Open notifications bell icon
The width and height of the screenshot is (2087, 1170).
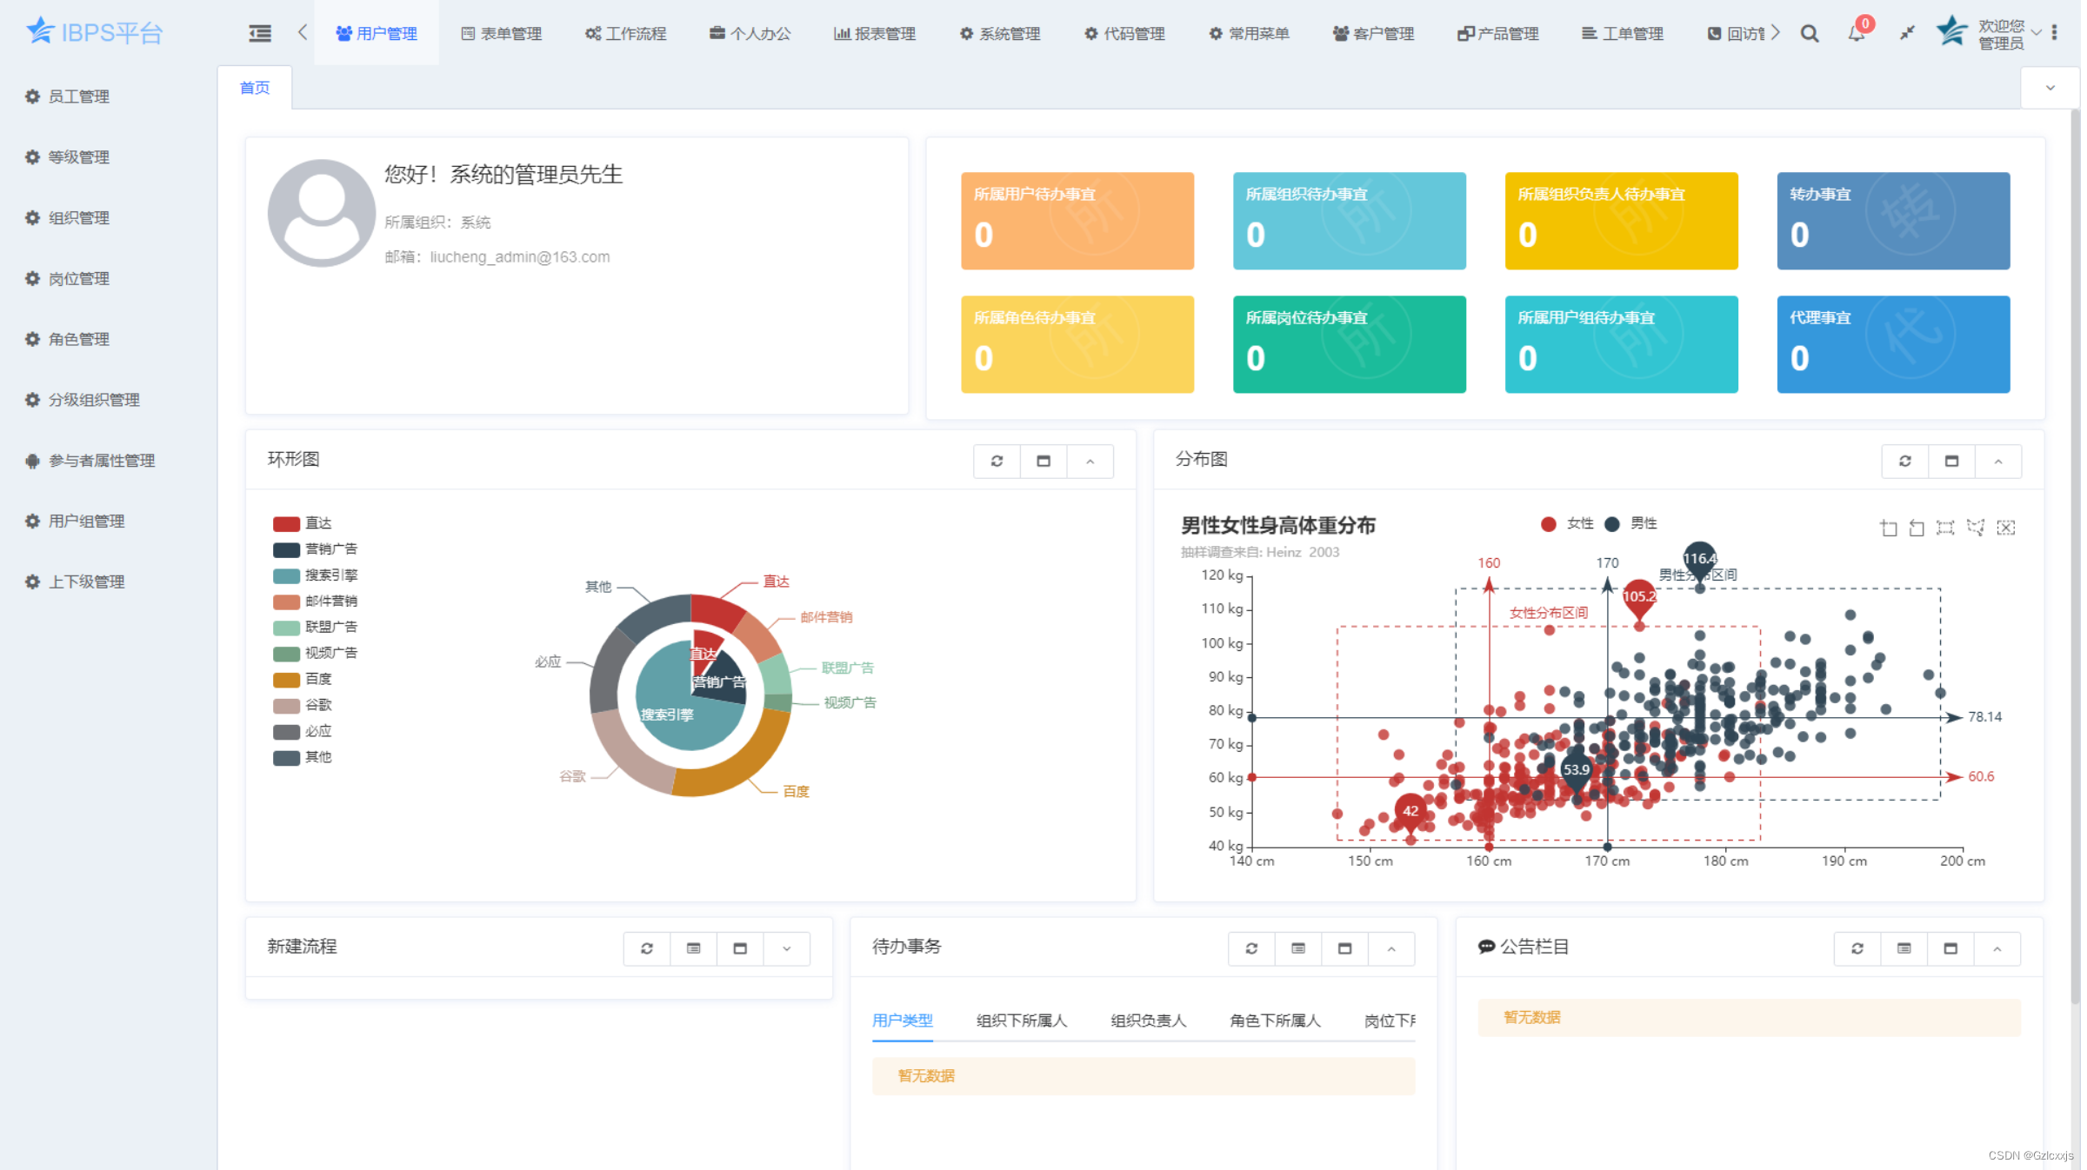click(x=1856, y=33)
